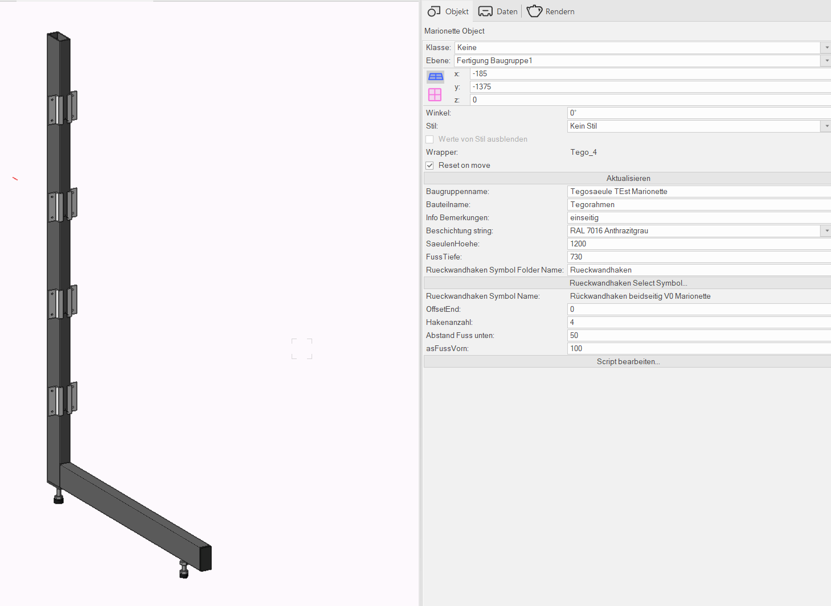Switch to the Rendern tab
Viewport: 831px width, 606px height.
[x=551, y=11]
